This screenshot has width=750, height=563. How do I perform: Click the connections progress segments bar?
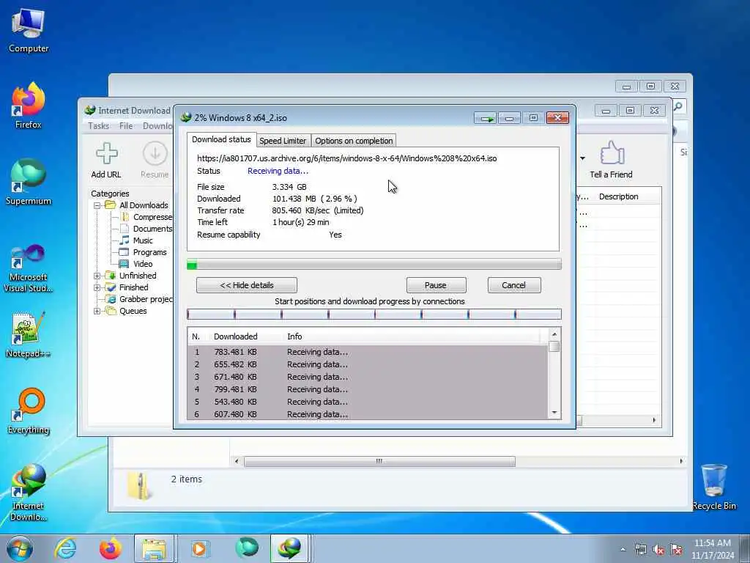click(374, 314)
